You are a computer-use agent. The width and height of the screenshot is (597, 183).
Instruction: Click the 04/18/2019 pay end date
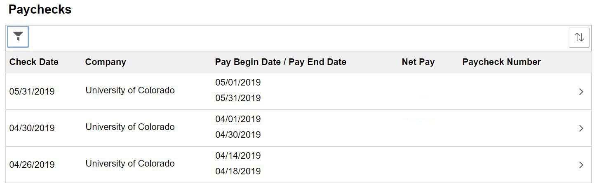pos(238,171)
